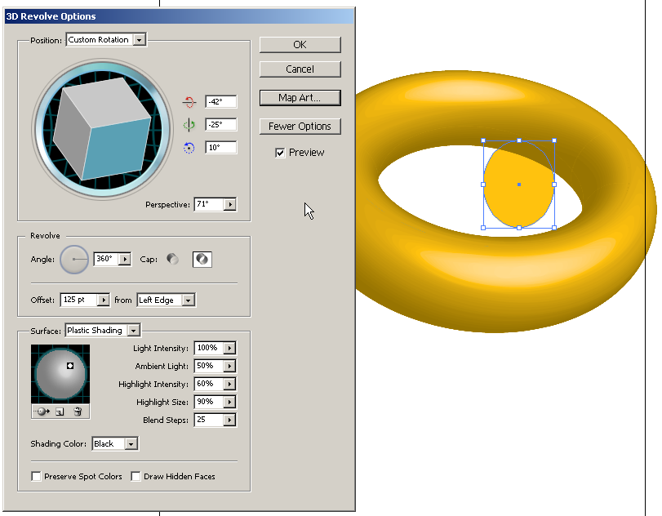
Task: Open the Blend Steps popup arrow
Action: pos(229,420)
